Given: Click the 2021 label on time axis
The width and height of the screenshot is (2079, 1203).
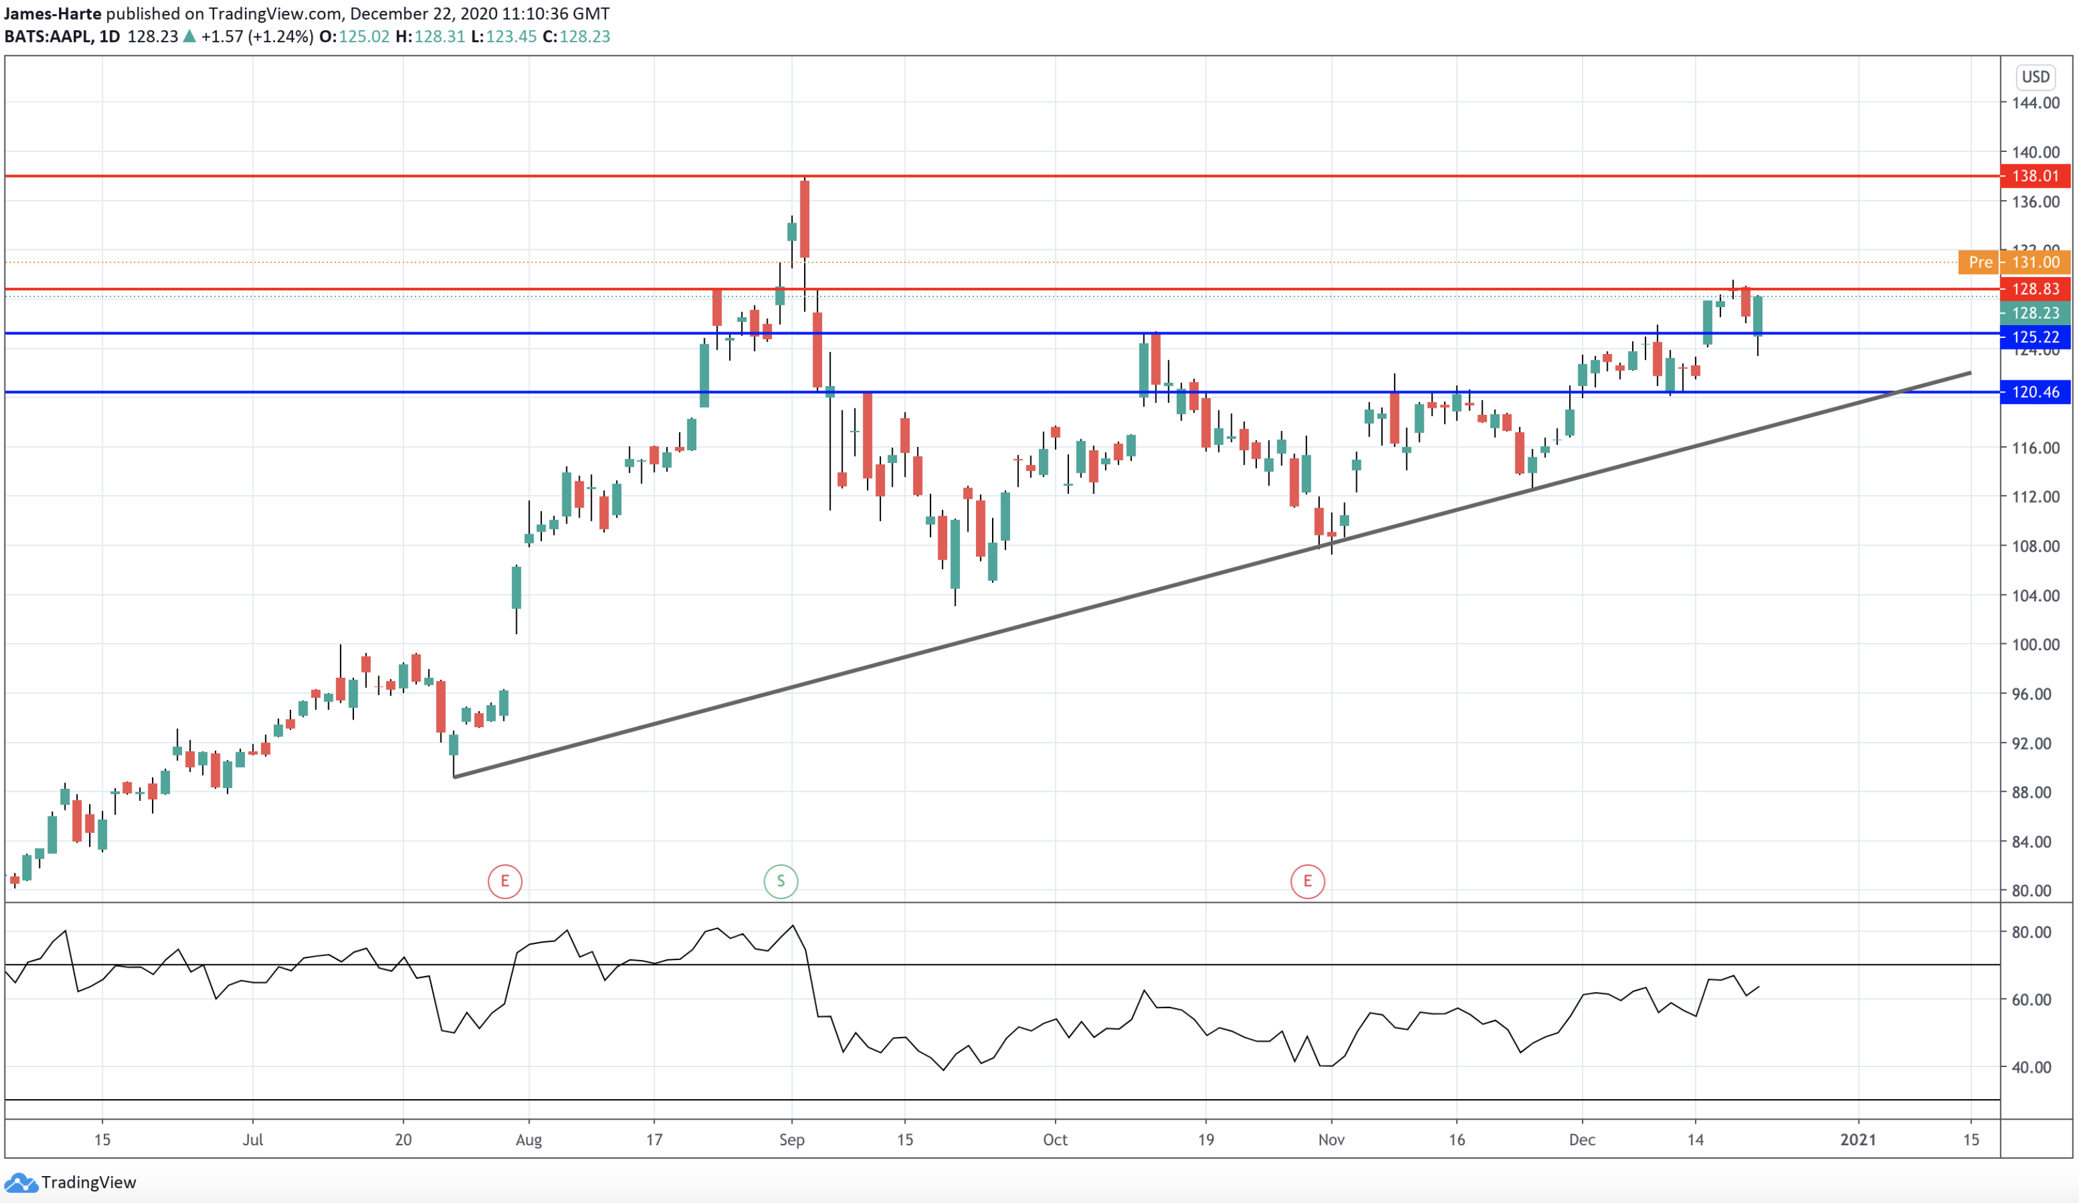Looking at the screenshot, I should [1858, 1140].
